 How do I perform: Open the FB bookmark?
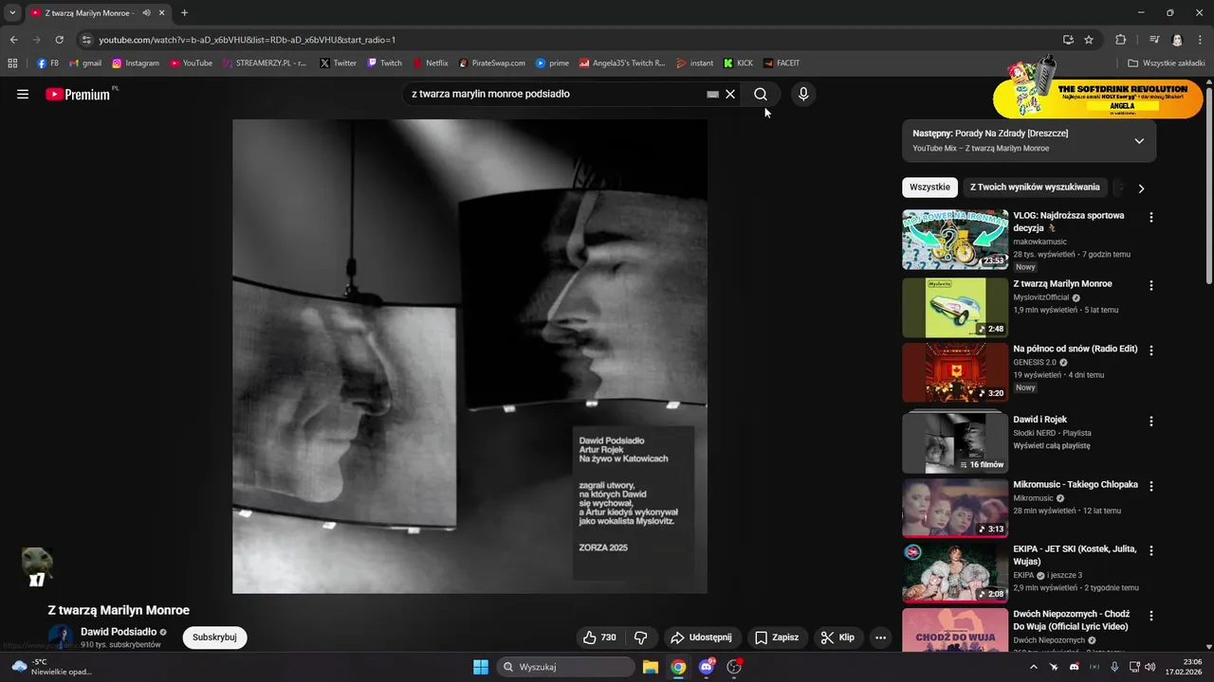pyautogui.click(x=47, y=63)
